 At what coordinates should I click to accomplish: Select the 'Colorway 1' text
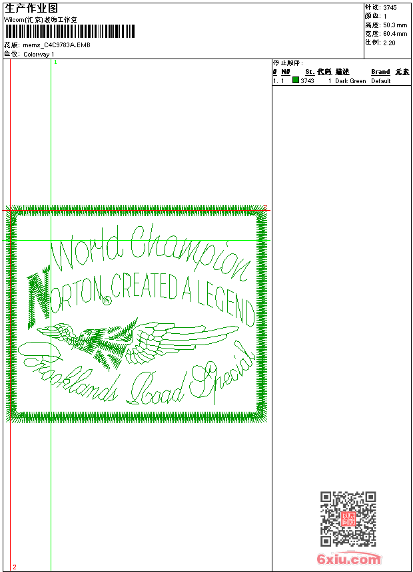pyautogui.click(x=39, y=55)
